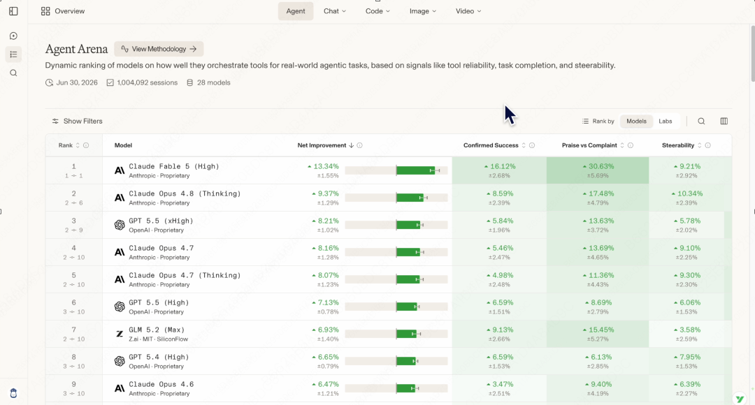Open the column layout icon
This screenshot has width=755, height=405.
click(724, 121)
